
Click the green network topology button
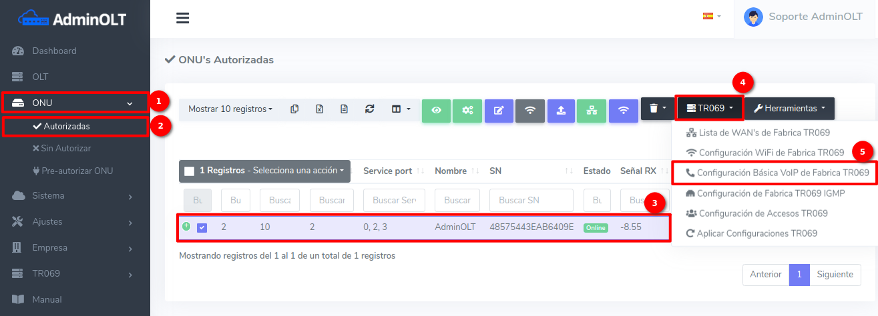[592, 110]
